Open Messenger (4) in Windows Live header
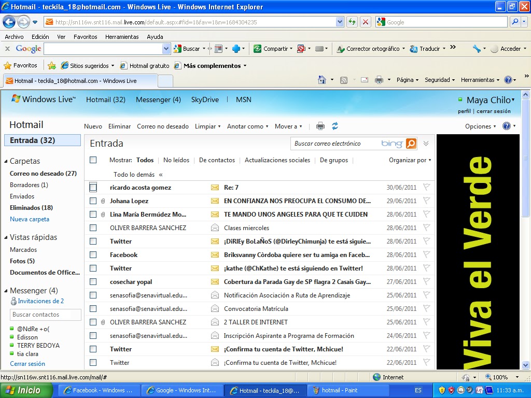 pos(158,99)
